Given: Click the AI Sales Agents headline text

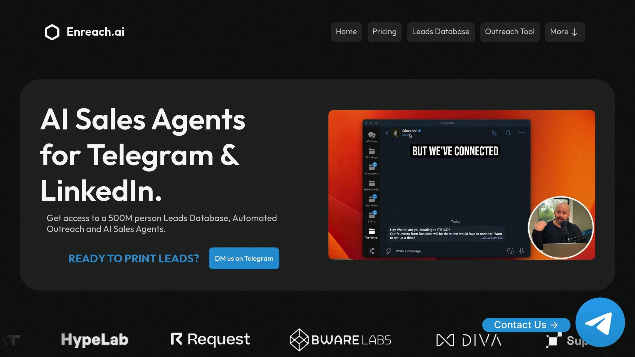Looking at the screenshot, I should point(143,154).
